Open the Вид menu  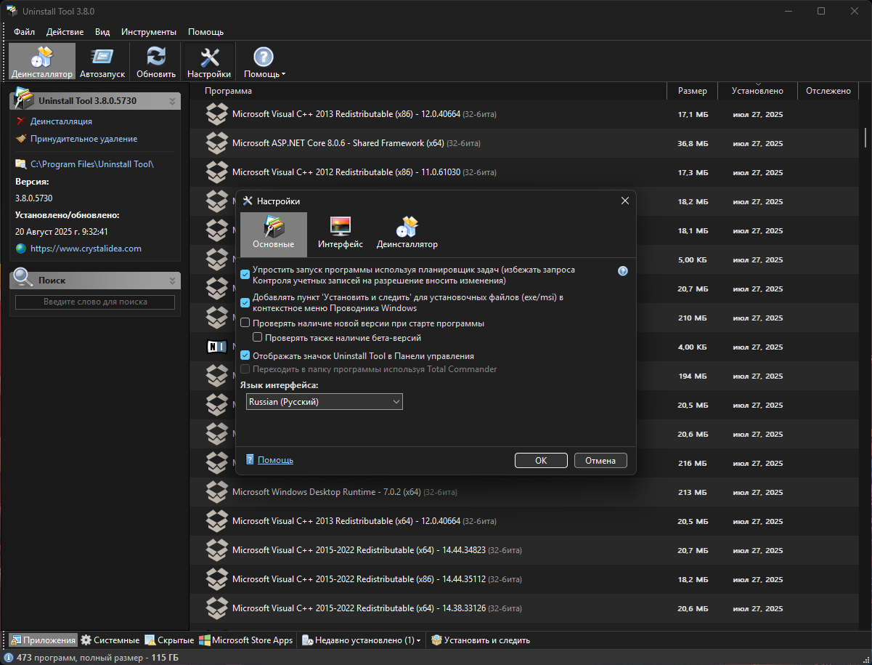click(x=102, y=32)
